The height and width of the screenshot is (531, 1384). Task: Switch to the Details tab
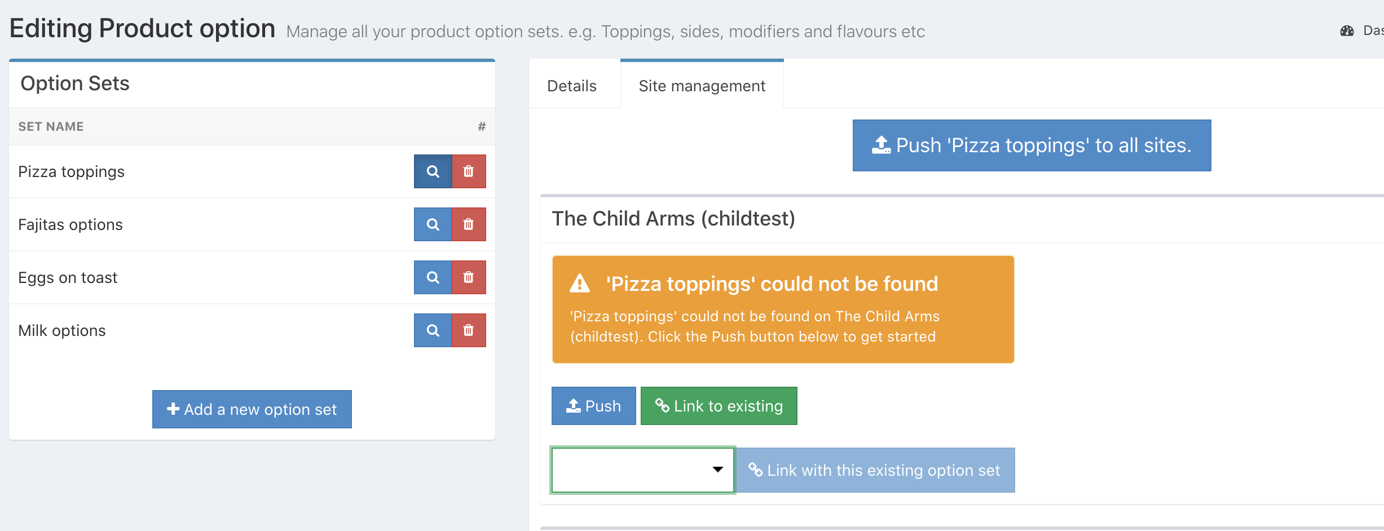coord(572,86)
